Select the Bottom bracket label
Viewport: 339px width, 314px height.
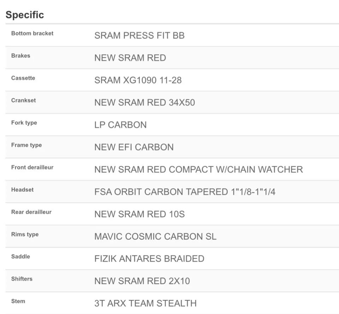coord(32,33)
